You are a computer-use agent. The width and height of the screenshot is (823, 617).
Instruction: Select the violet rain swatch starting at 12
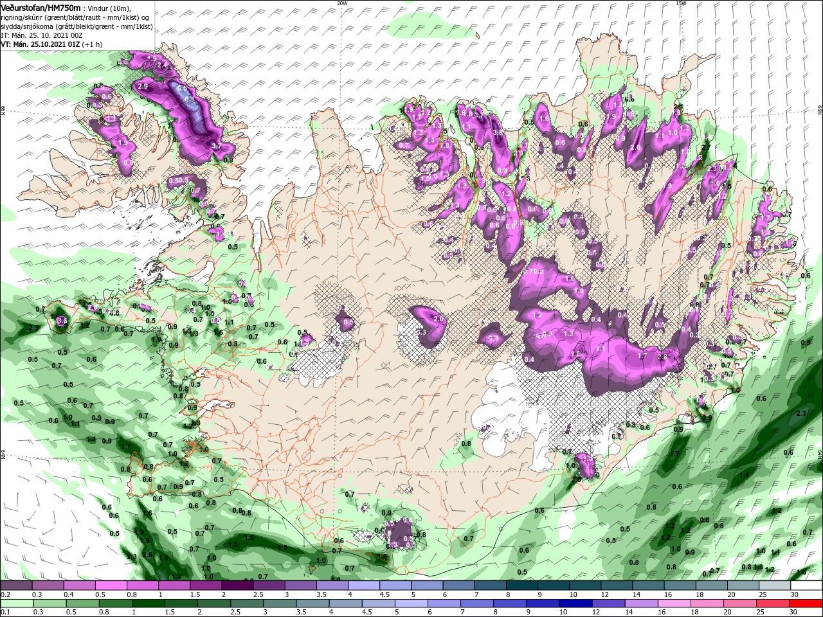(x=609, y=604)
